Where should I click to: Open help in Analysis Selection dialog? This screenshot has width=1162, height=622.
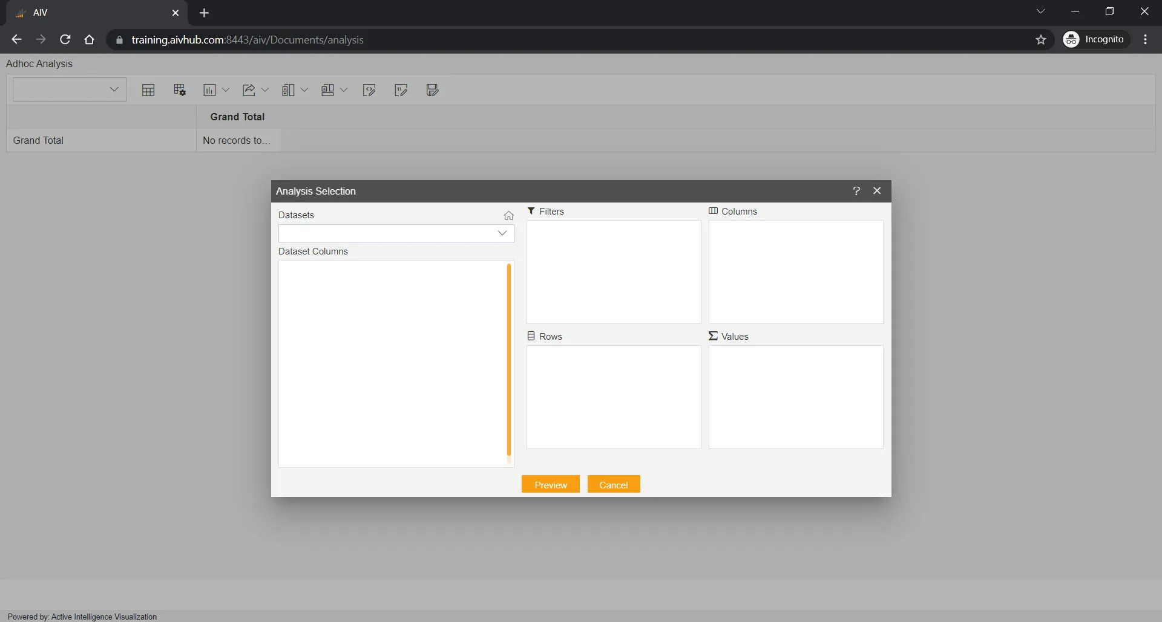[x=856, y=191]
